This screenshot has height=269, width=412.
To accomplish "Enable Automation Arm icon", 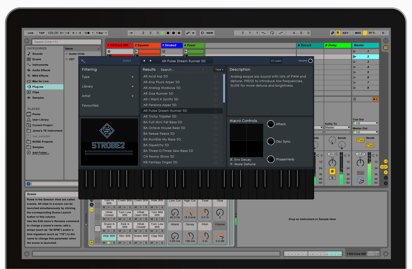I will point(188,33).
